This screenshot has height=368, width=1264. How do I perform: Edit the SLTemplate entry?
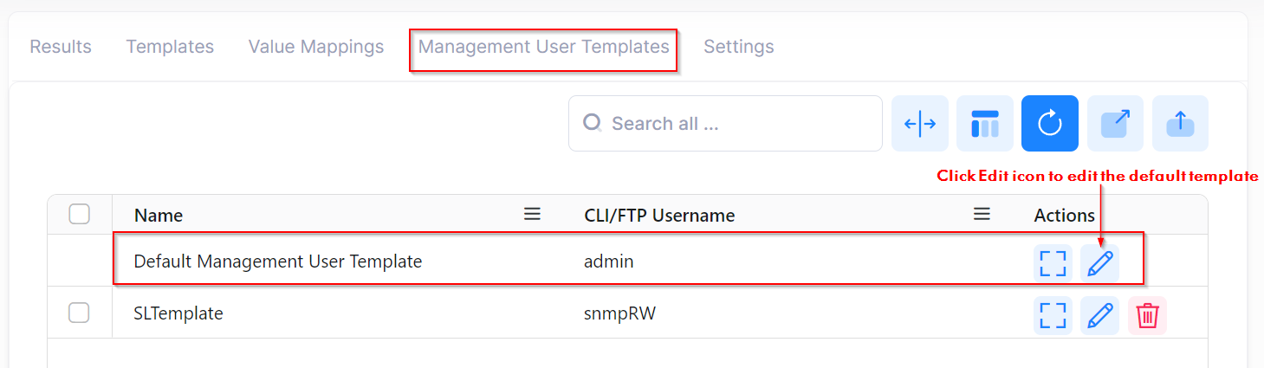pyautogui.click(x=1099, y=315)
